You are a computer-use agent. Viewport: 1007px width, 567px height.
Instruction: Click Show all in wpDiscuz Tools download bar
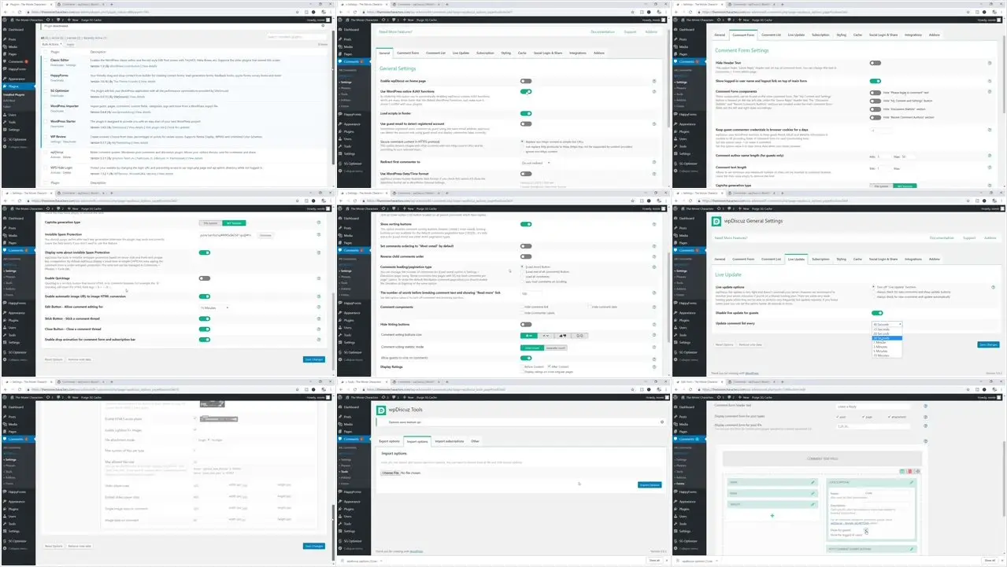[653, 561]
